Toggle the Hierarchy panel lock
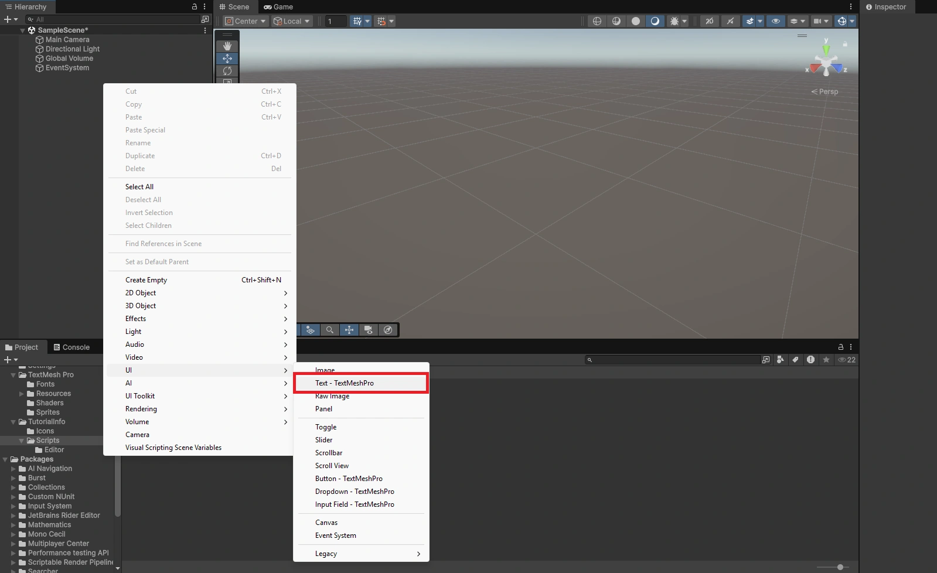The width and height of the screenshot is (937, 573). [x=195, y=6]
